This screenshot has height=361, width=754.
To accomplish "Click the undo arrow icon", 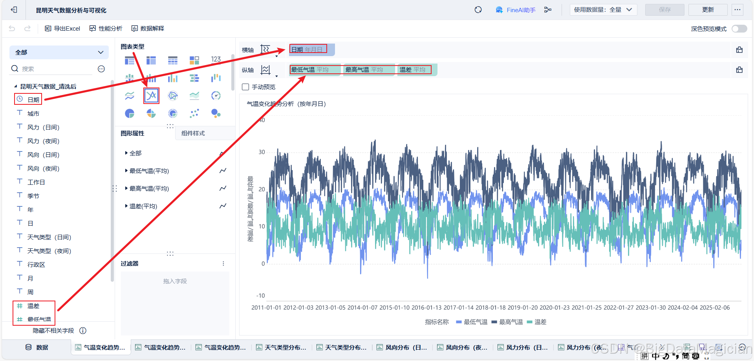I will click(x=12, y=28).
